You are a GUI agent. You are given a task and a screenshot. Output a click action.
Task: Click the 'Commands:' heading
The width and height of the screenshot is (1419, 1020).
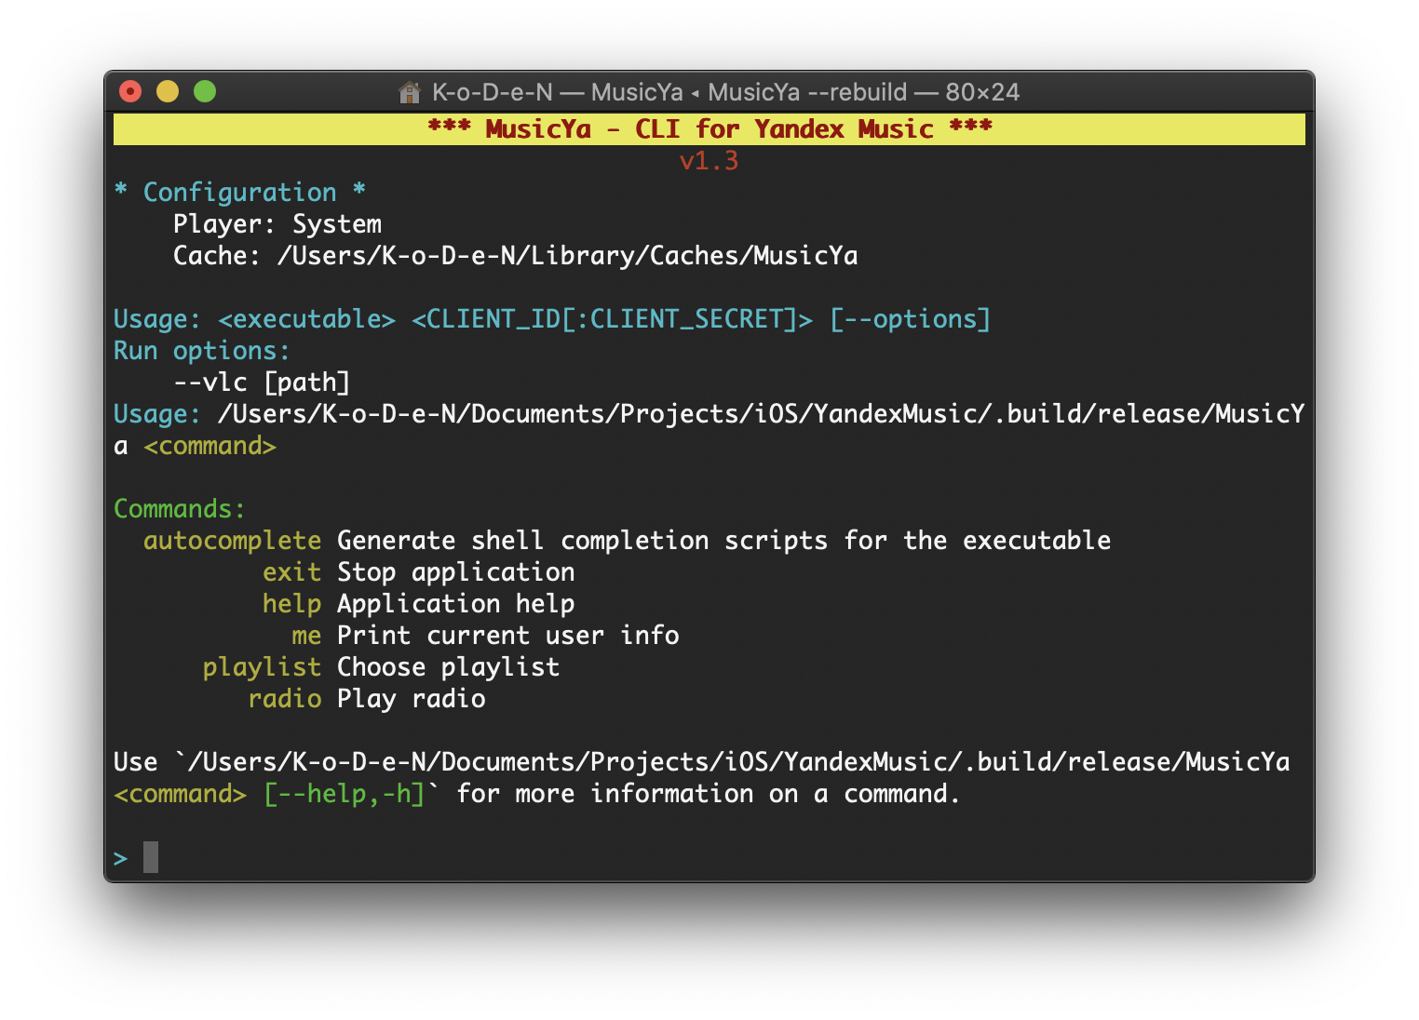[x=180, y=509]
